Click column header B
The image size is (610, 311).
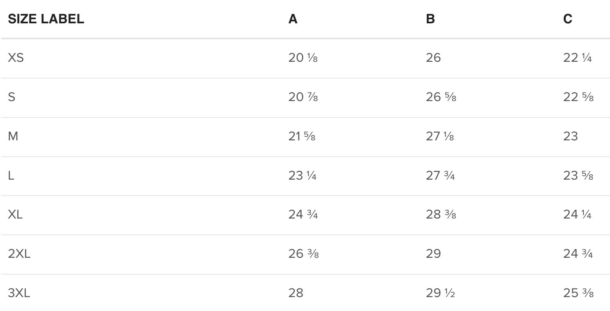coord(430,19)
